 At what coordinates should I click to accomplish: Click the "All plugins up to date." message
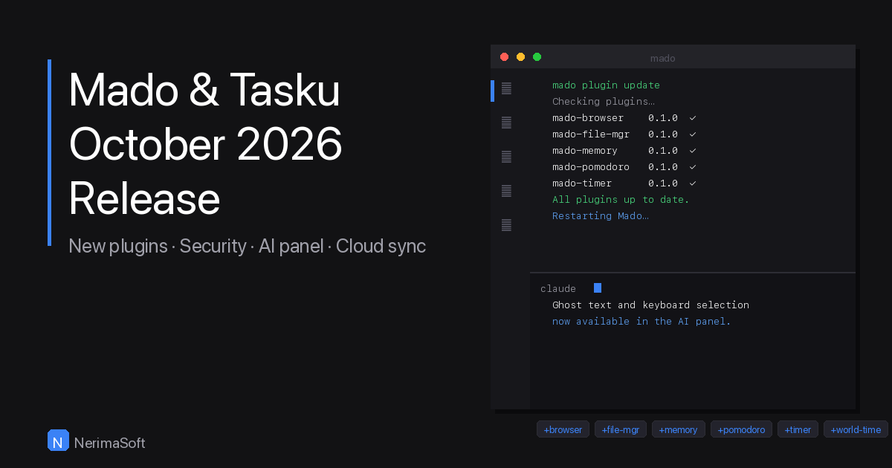pyautogui.click(x=621, y=200)
